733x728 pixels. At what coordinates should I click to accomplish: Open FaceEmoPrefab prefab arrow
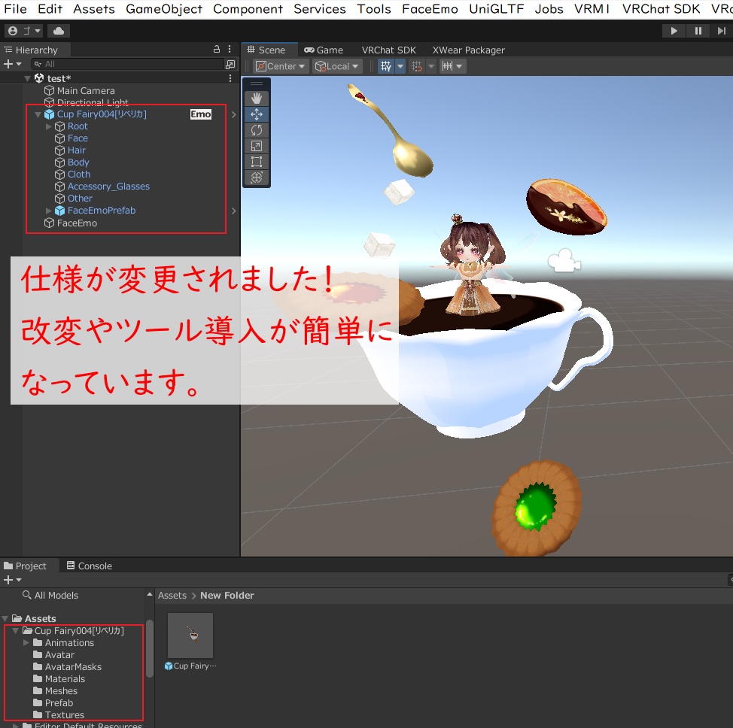(234, 211)
